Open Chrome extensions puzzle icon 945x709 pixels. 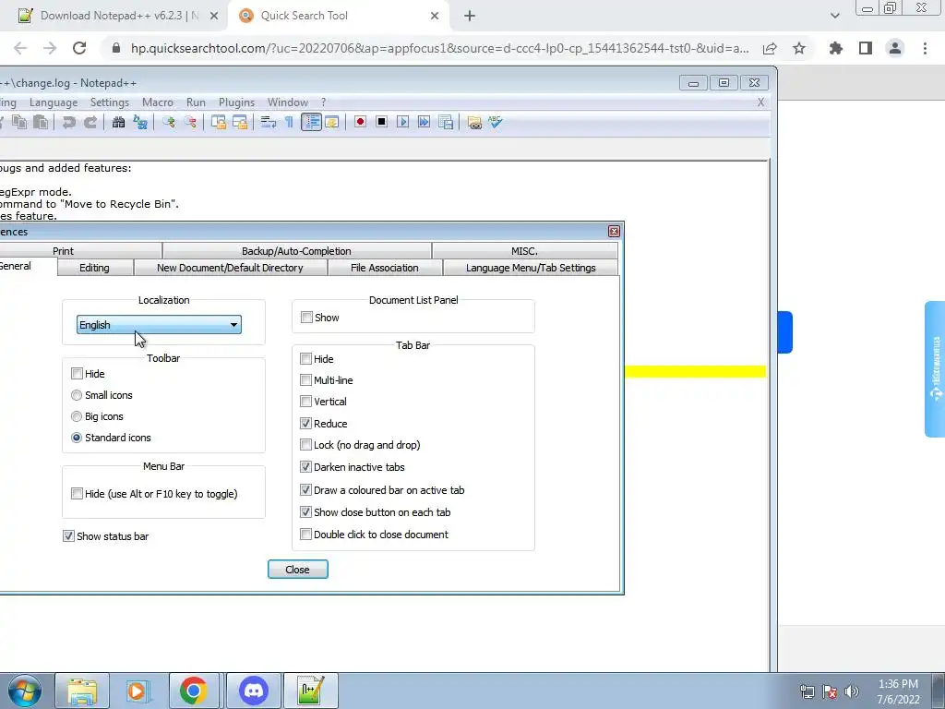[x=836, y=48]
